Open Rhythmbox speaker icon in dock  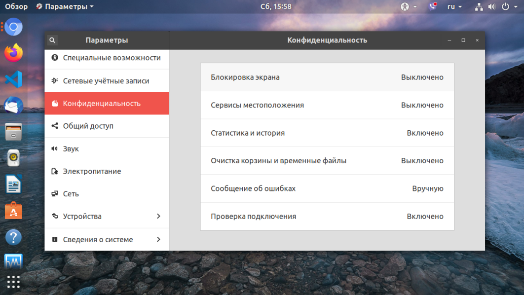tap(13, 158)
